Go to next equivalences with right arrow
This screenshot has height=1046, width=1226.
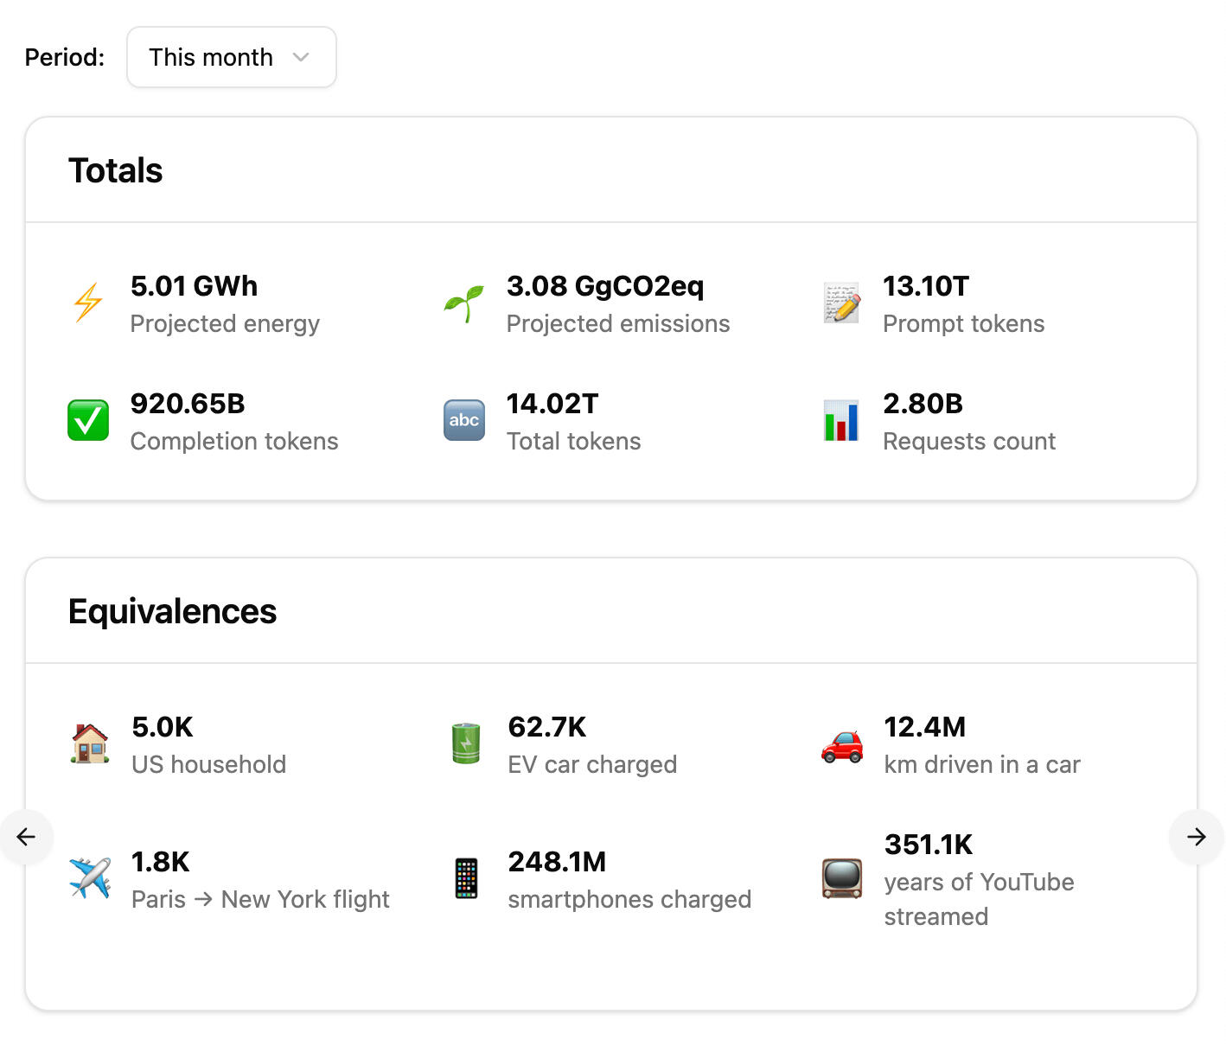click(1196, 836)
